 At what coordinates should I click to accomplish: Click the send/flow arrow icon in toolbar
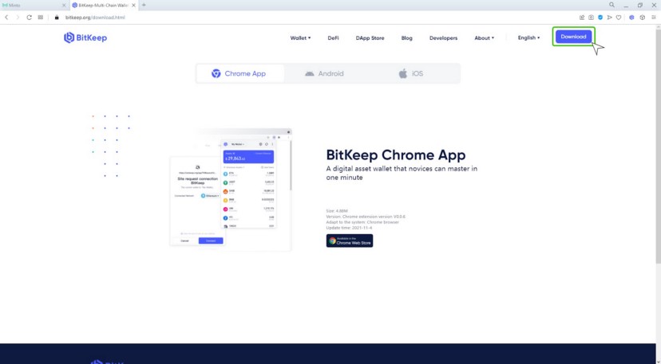tap(610, 18)
